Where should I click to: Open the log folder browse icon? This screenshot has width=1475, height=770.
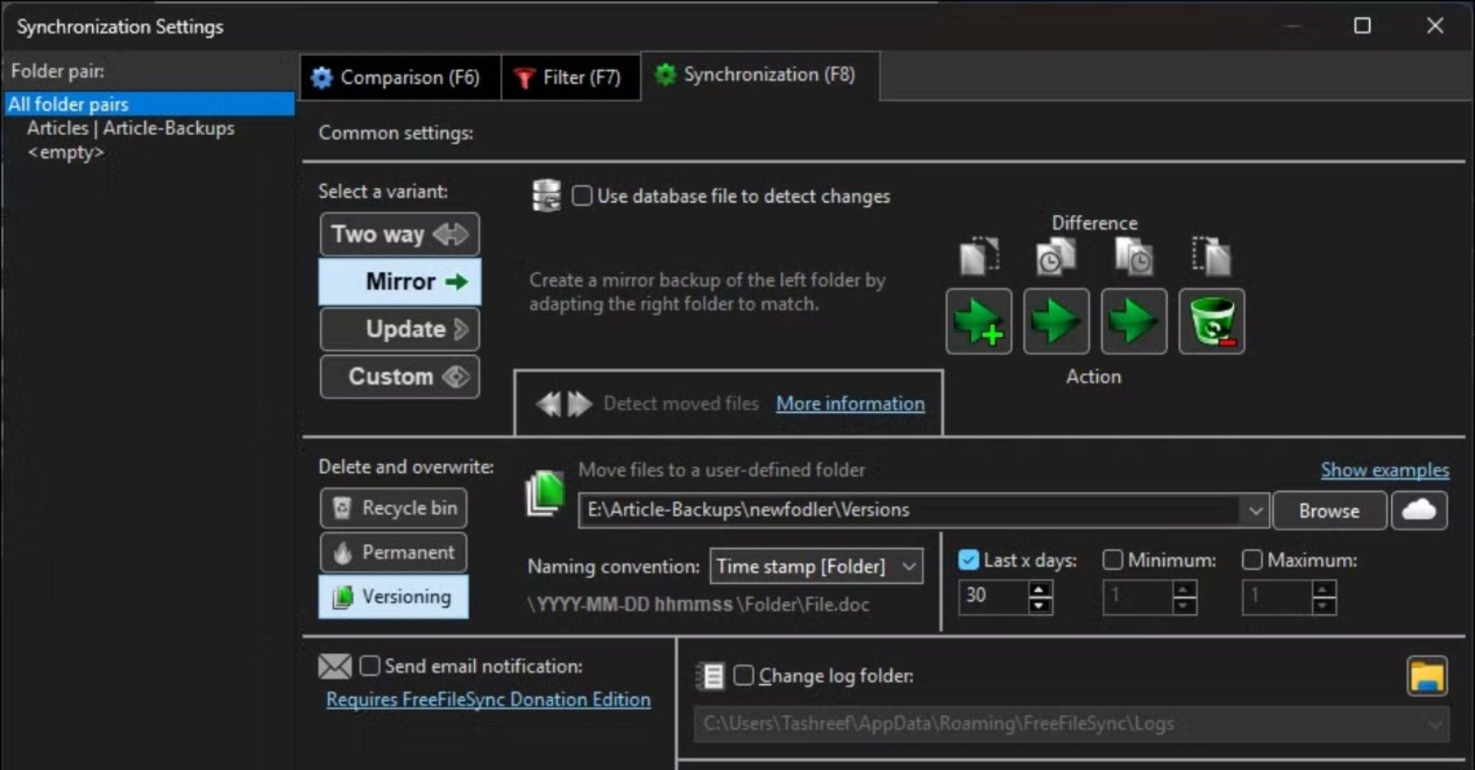coord(1427,676)
